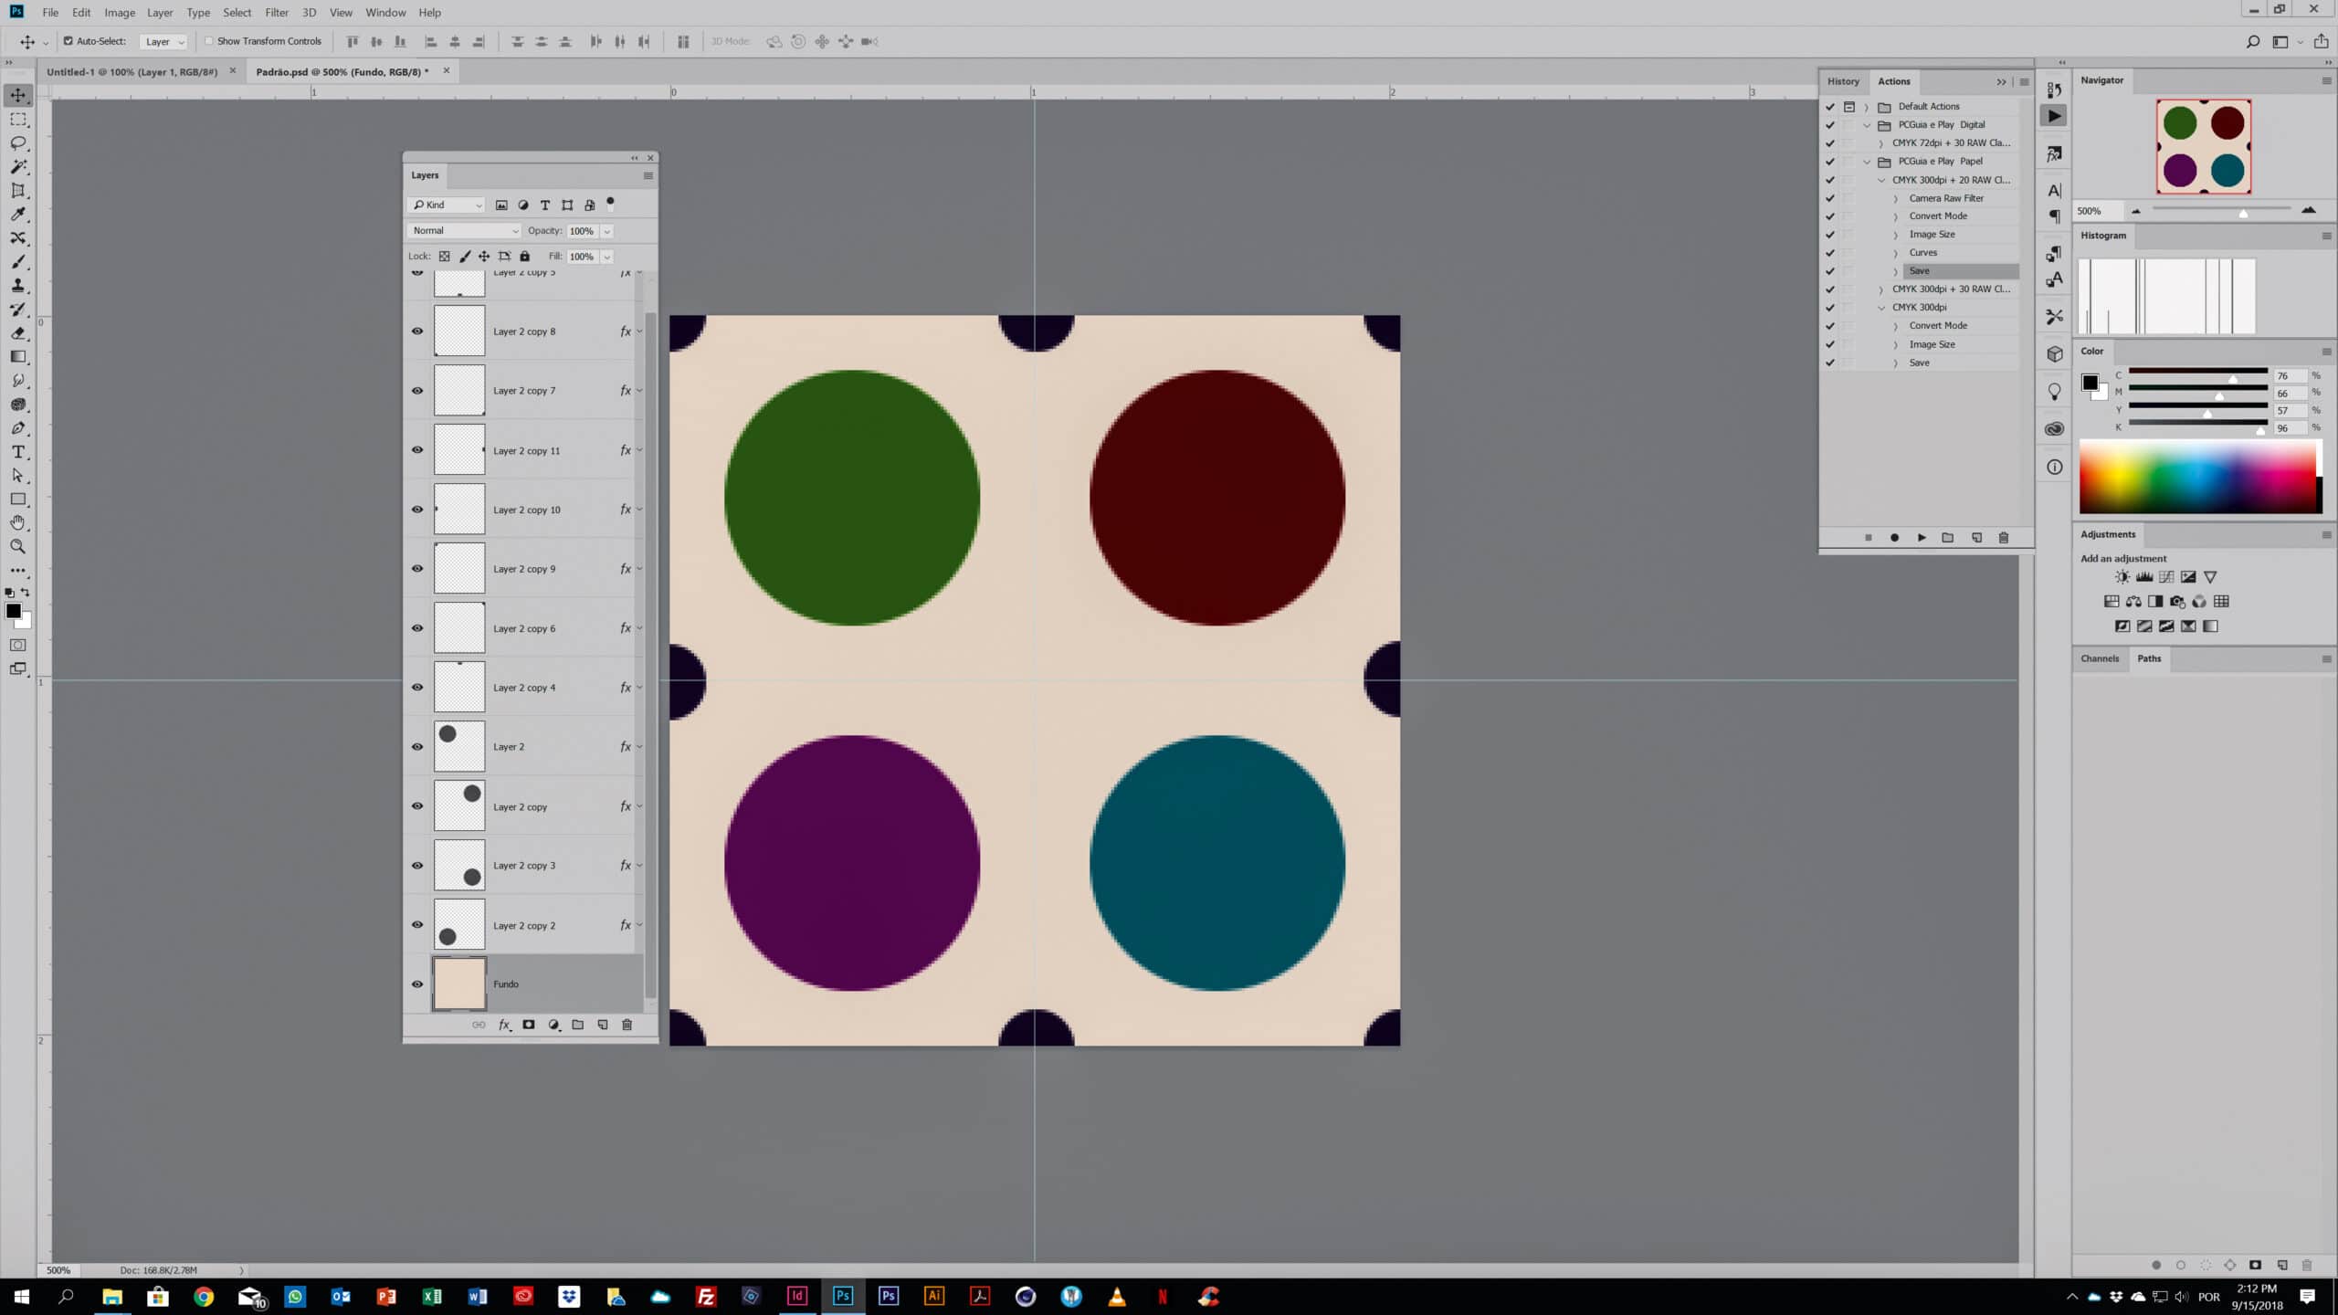The image size is (2338, 1315).
Task: Add Brightness/Contrast adjustment icon
Action: tap(2122, 577)
